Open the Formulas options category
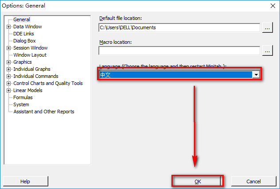Viewport: 280px width, 189px height. [x=23, y=97]
